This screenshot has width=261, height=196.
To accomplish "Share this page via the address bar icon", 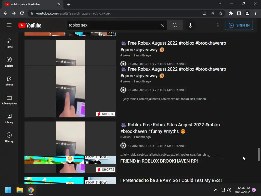I will 213,13.
